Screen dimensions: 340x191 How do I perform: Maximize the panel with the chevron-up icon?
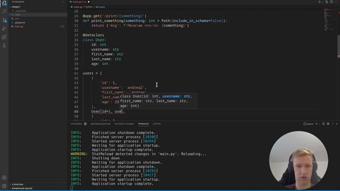click(333, 124)
